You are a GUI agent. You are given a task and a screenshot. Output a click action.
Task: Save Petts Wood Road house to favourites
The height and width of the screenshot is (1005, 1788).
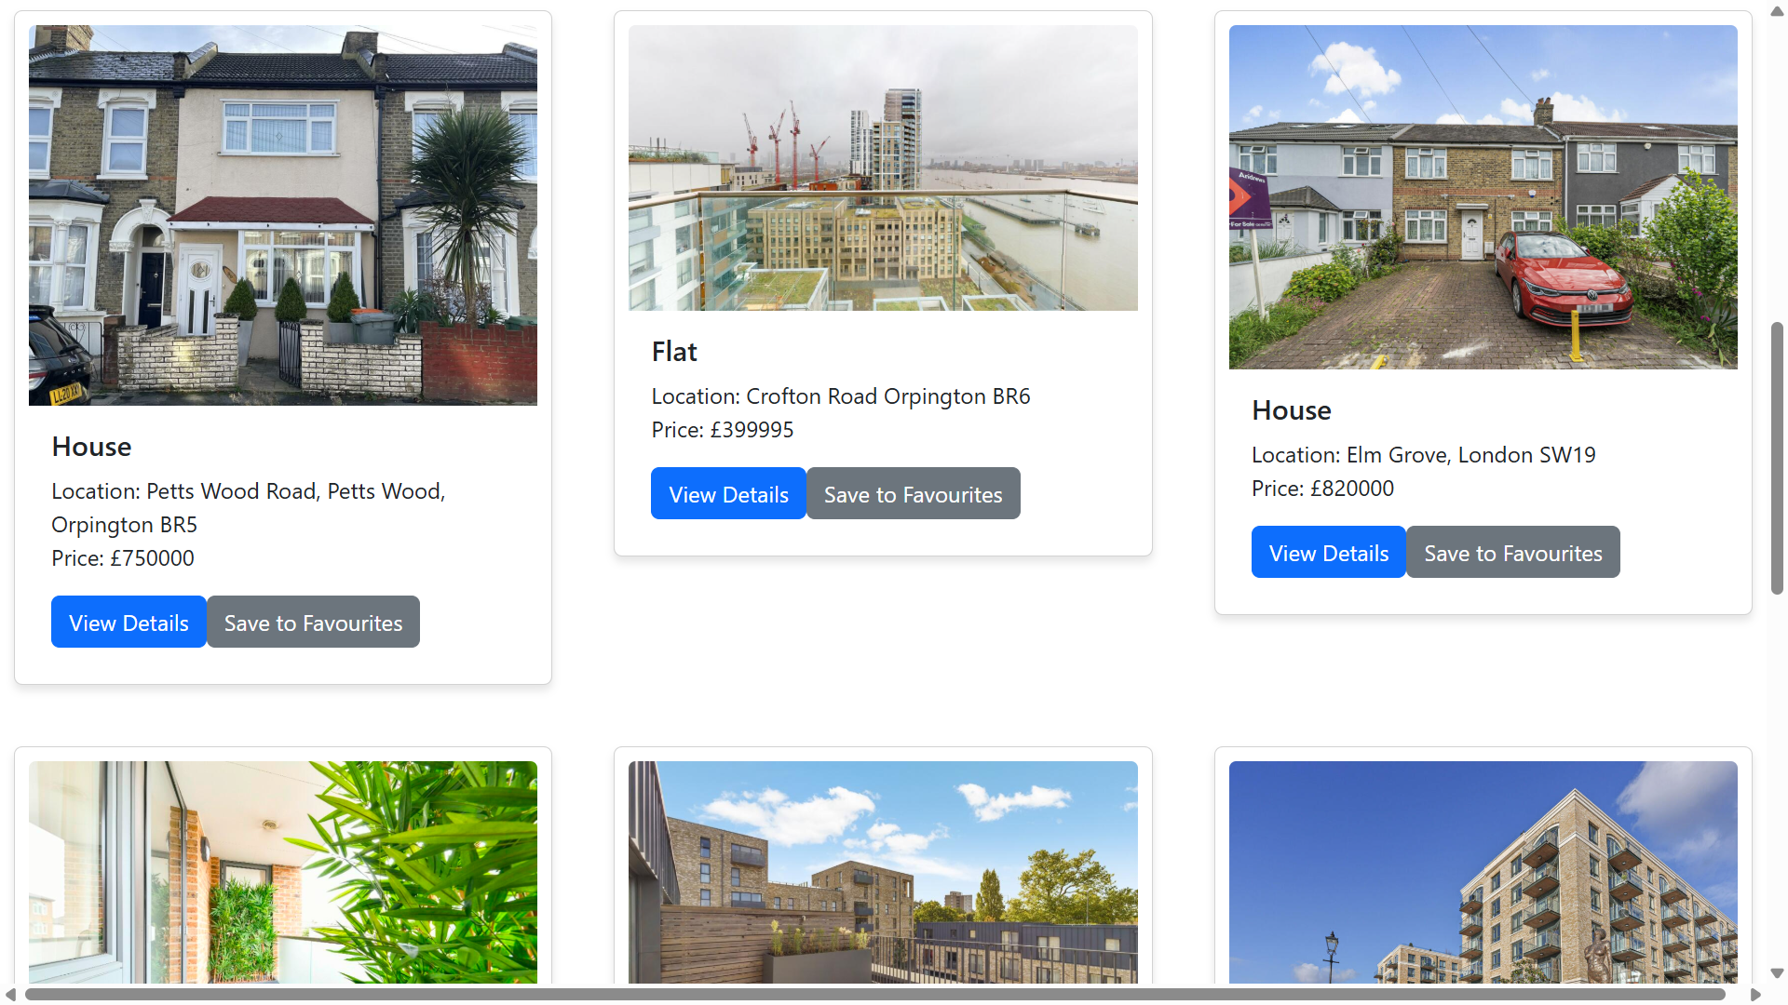coord(313,622)
